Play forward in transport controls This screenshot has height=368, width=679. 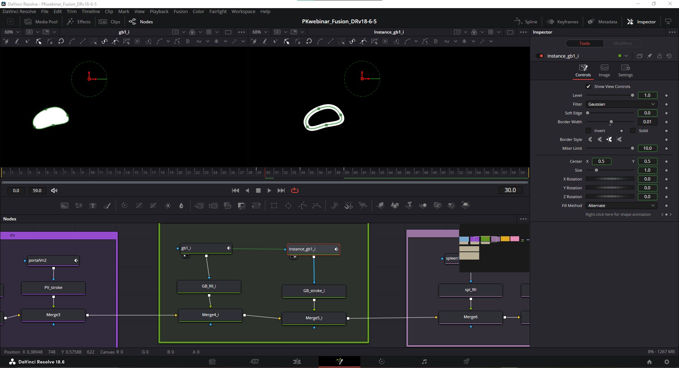pos(269,190)
